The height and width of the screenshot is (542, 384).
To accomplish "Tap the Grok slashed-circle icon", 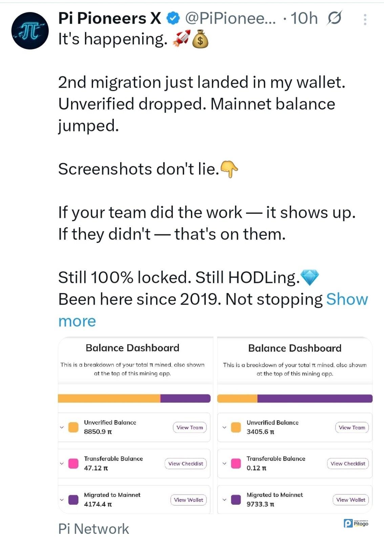I will coord(334,18).
